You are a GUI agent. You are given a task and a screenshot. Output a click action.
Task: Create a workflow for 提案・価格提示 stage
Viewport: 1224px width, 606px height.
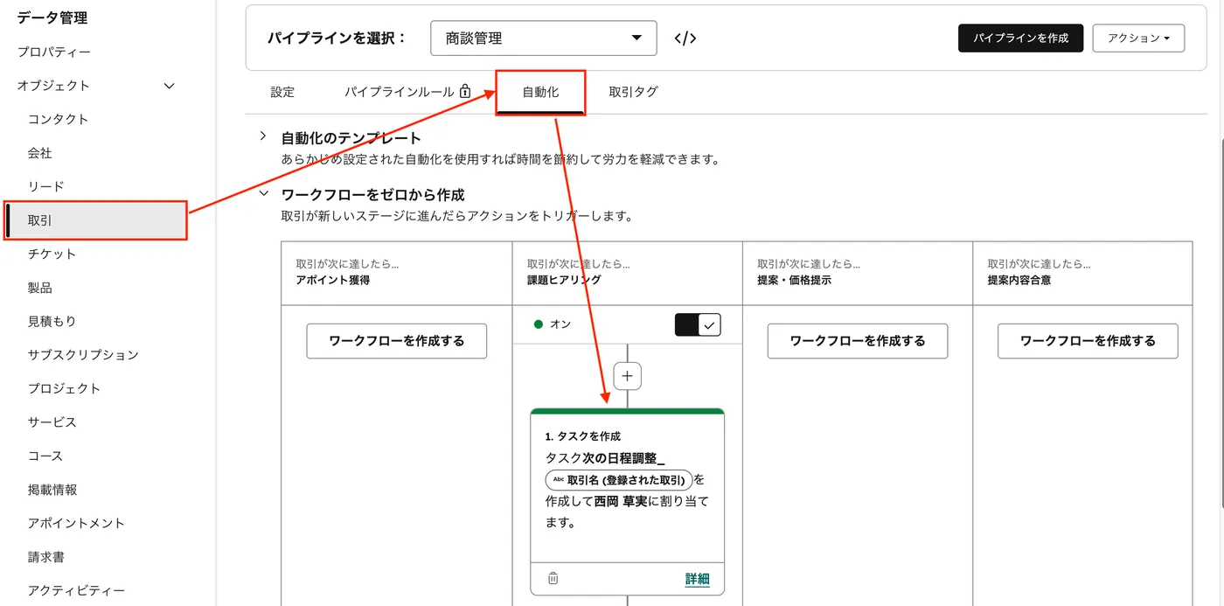tap(858, 341)
